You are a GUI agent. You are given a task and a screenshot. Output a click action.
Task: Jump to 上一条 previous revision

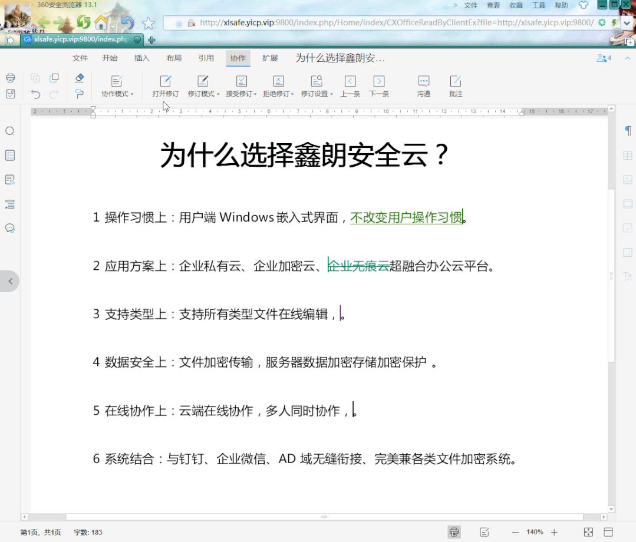(x=350, y=85)
